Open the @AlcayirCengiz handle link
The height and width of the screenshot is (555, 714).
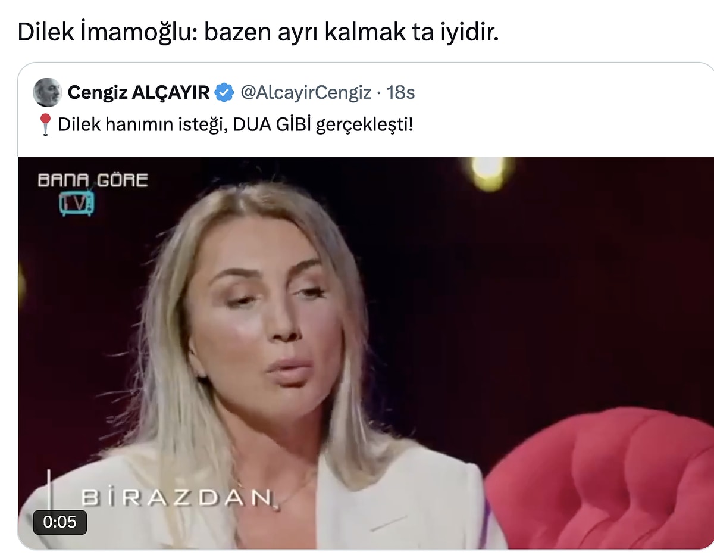coord(306,93)
